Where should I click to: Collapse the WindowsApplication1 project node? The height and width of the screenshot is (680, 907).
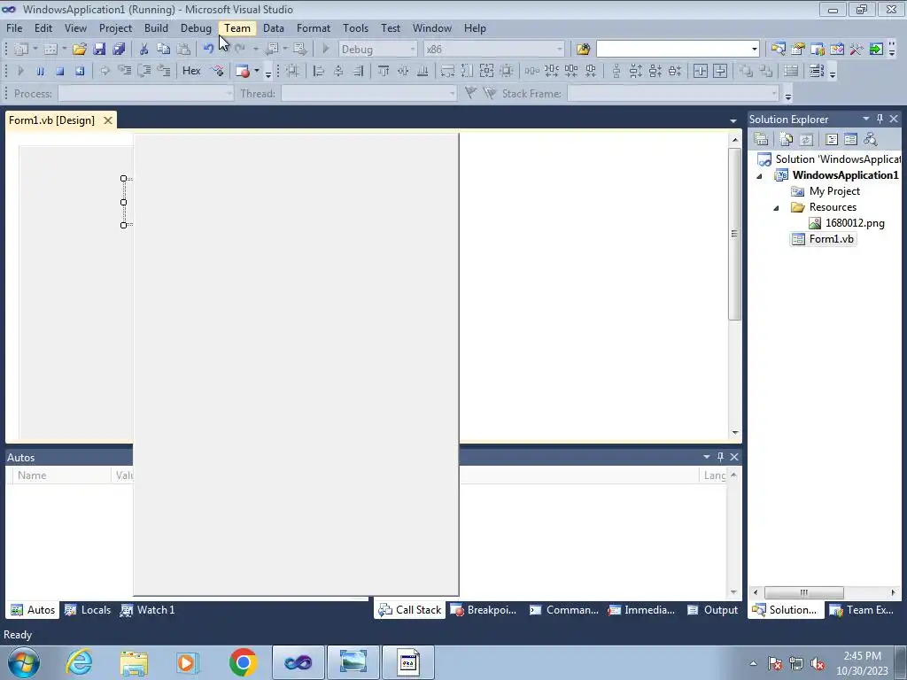(759, 176)
